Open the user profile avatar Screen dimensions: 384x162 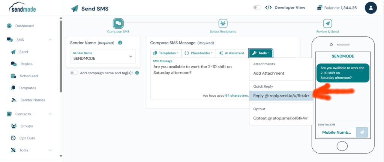[371, 8]
